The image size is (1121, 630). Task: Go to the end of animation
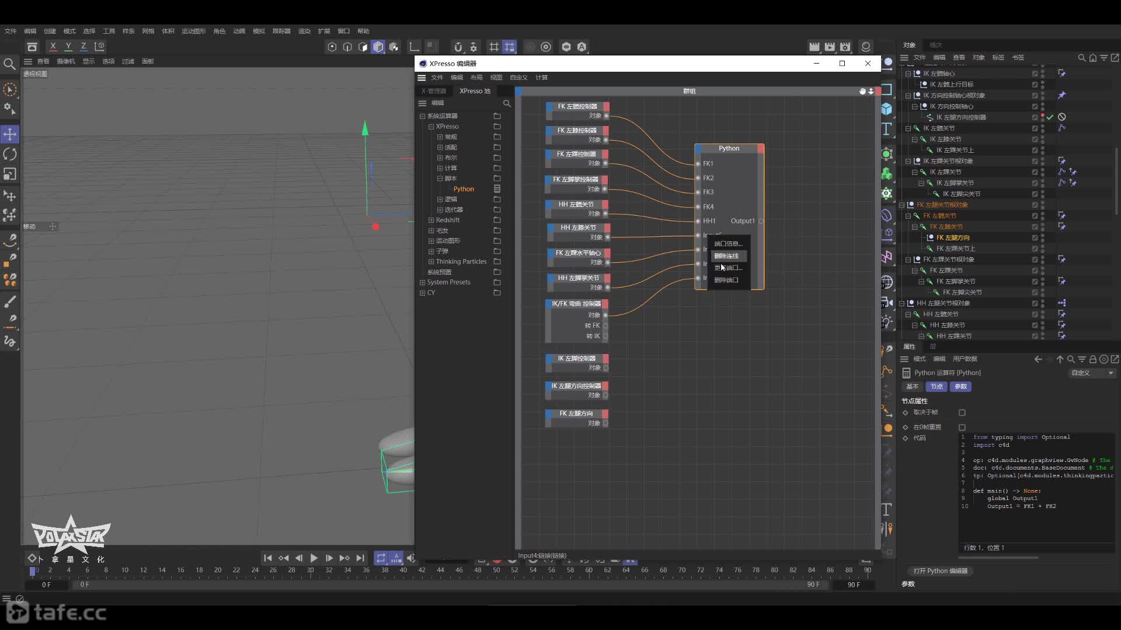click(360, 558)
